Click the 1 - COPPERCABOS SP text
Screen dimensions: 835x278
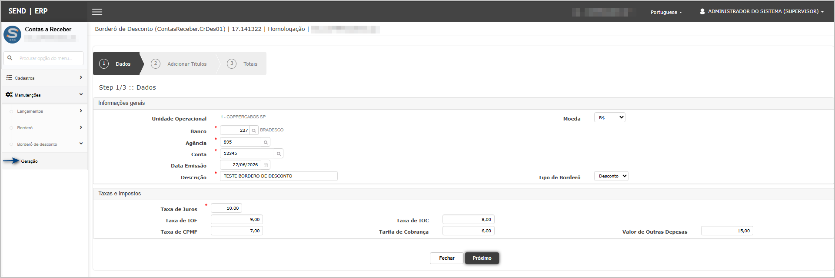click(243, 117)
